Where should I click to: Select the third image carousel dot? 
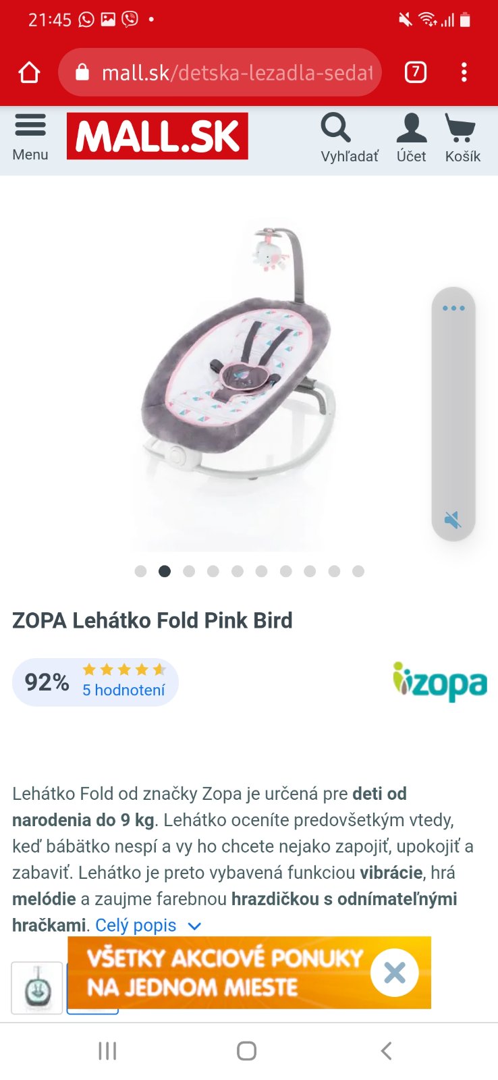coord(189,571)
